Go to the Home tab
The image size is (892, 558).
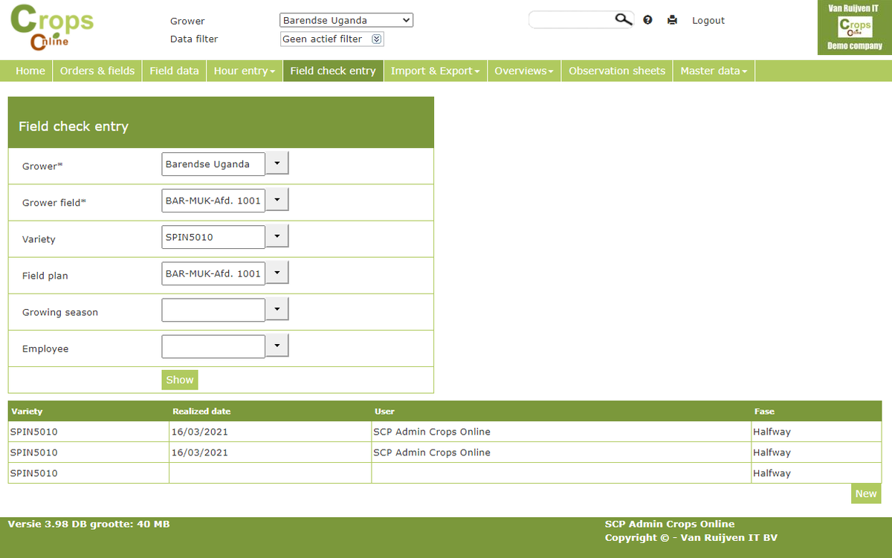[x=30, y=71]
